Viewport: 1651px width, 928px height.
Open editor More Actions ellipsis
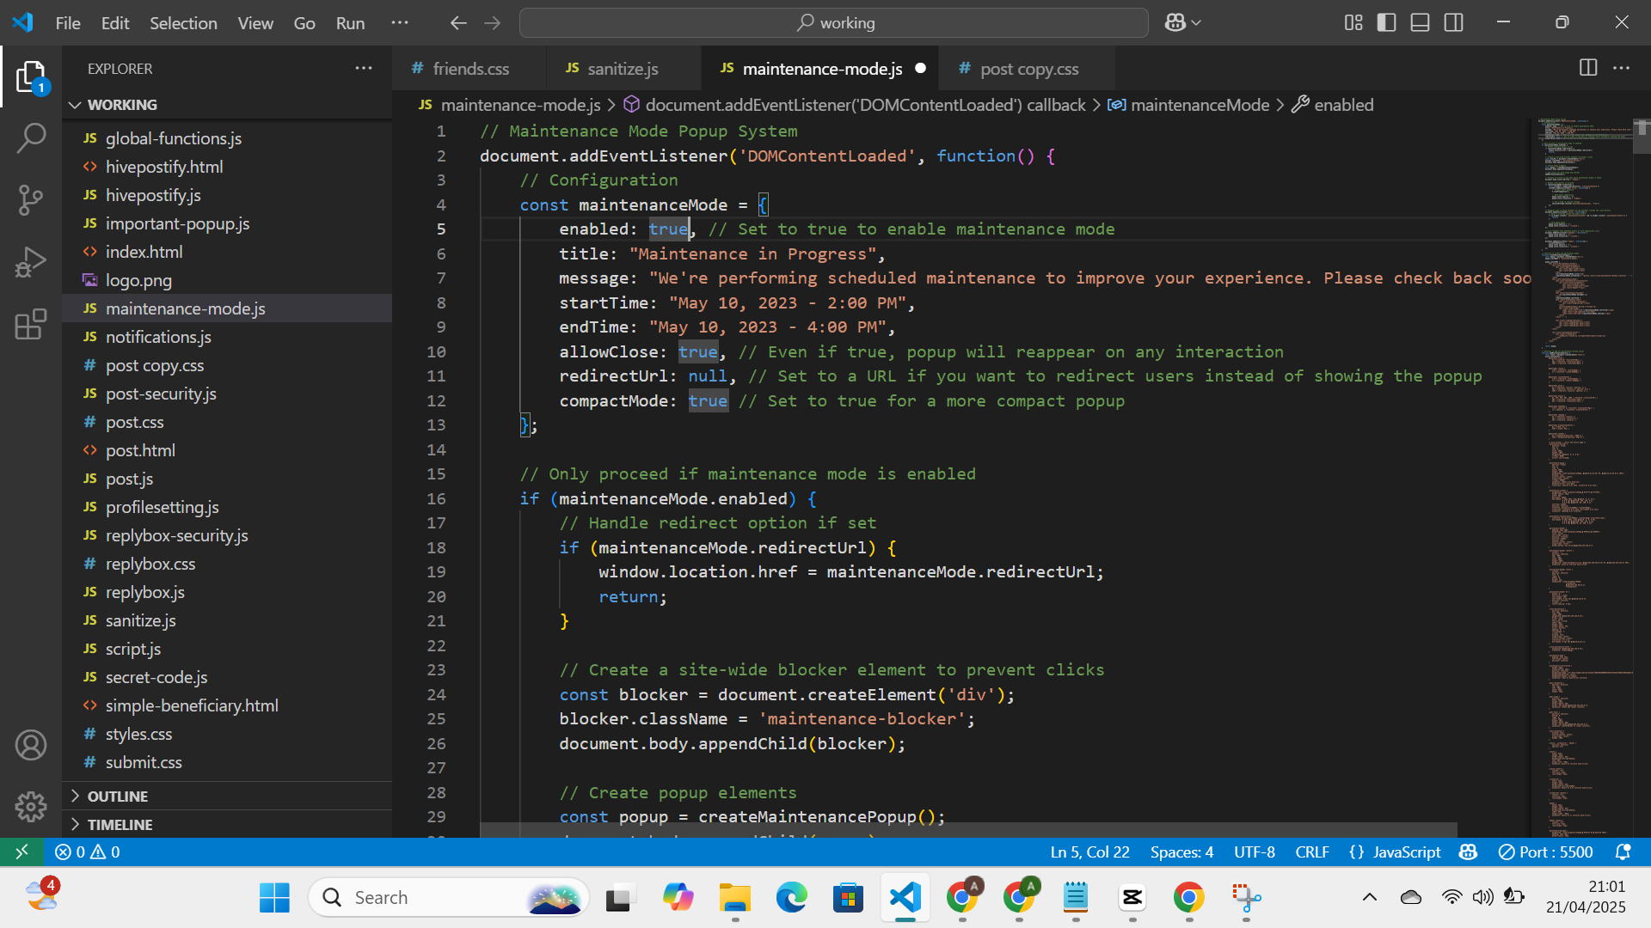click(1622, 68)
